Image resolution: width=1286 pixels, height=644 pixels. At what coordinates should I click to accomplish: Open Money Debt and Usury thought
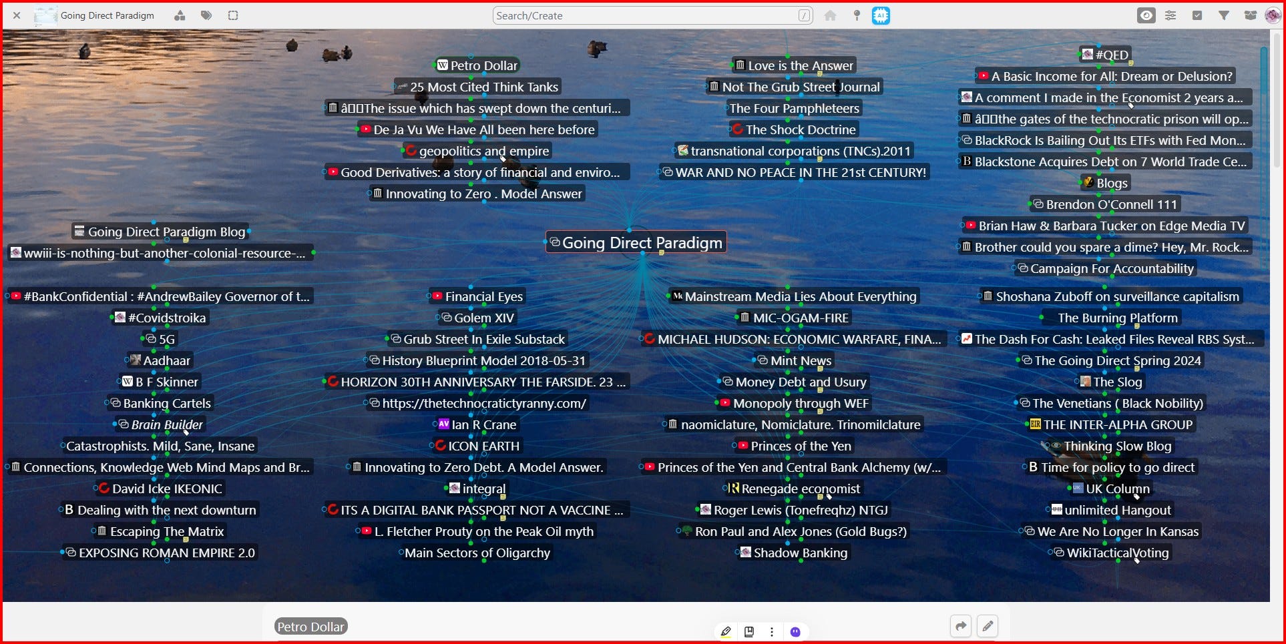pyautogui.click(x=793, y=382)
